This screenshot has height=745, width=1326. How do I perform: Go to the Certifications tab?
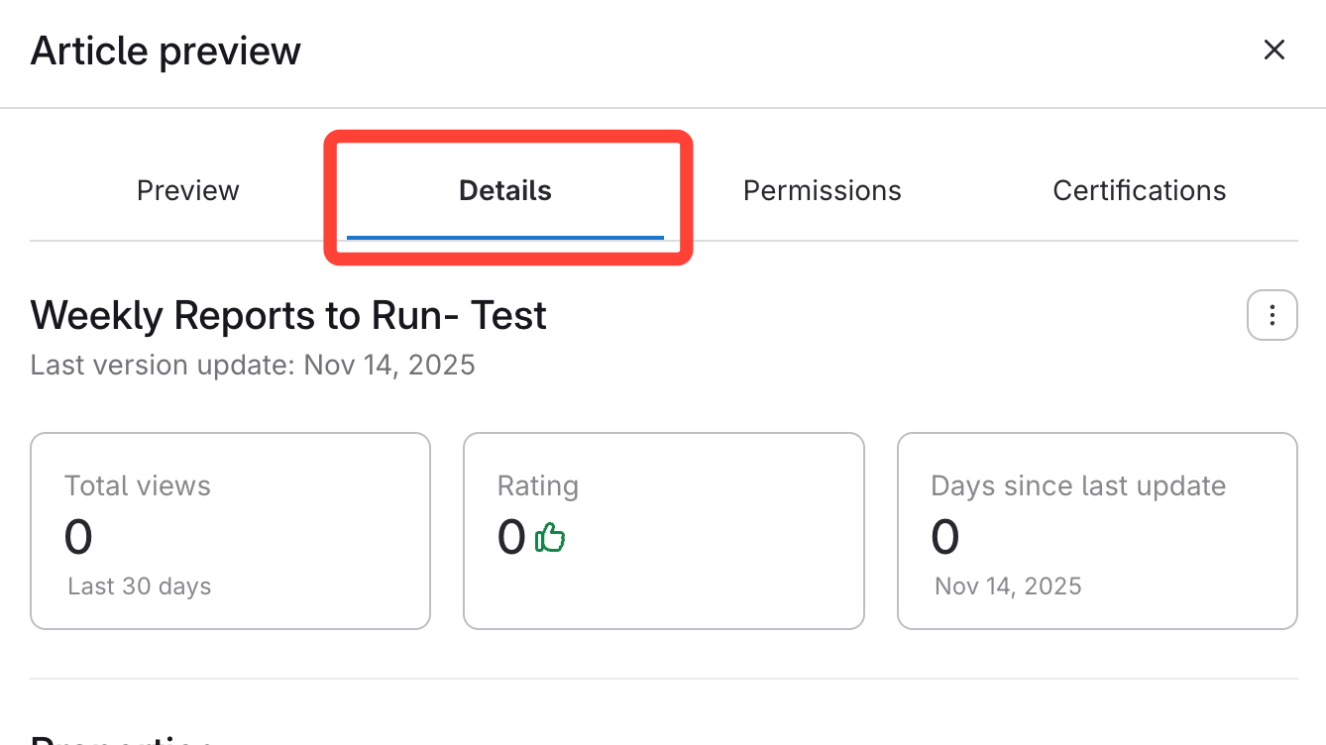tap(1139, 190)
